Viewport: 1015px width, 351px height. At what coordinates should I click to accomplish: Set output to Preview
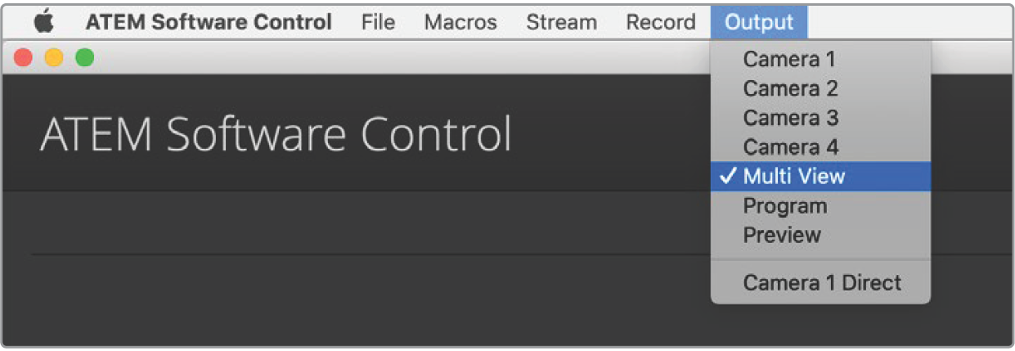point(782,235)
